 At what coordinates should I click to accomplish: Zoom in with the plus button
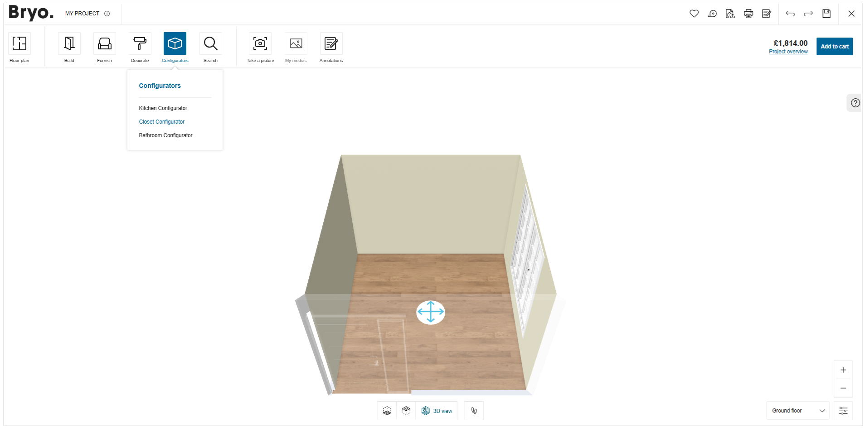click(843, 370)
